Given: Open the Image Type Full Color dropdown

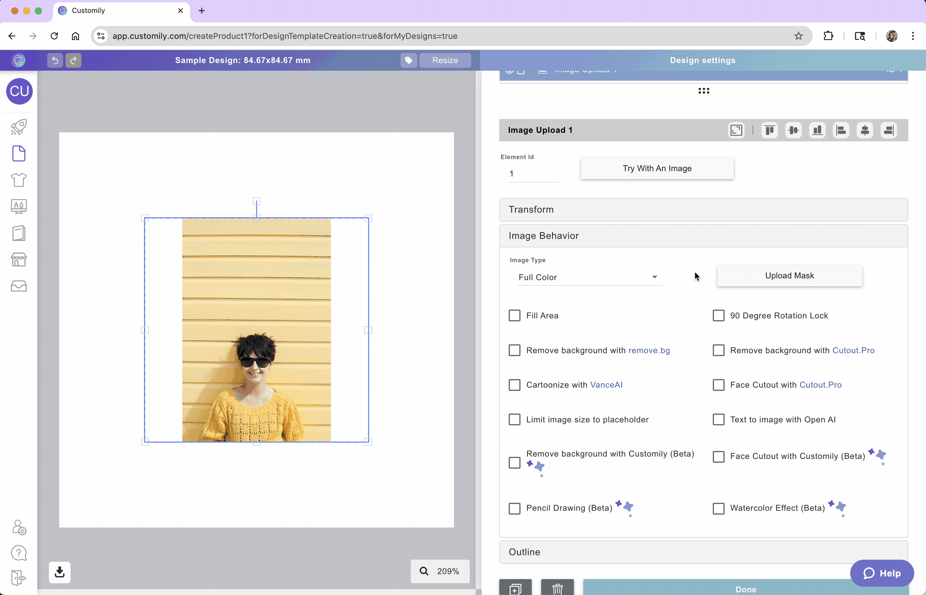Looking at the screenshot, I should 589,277.
